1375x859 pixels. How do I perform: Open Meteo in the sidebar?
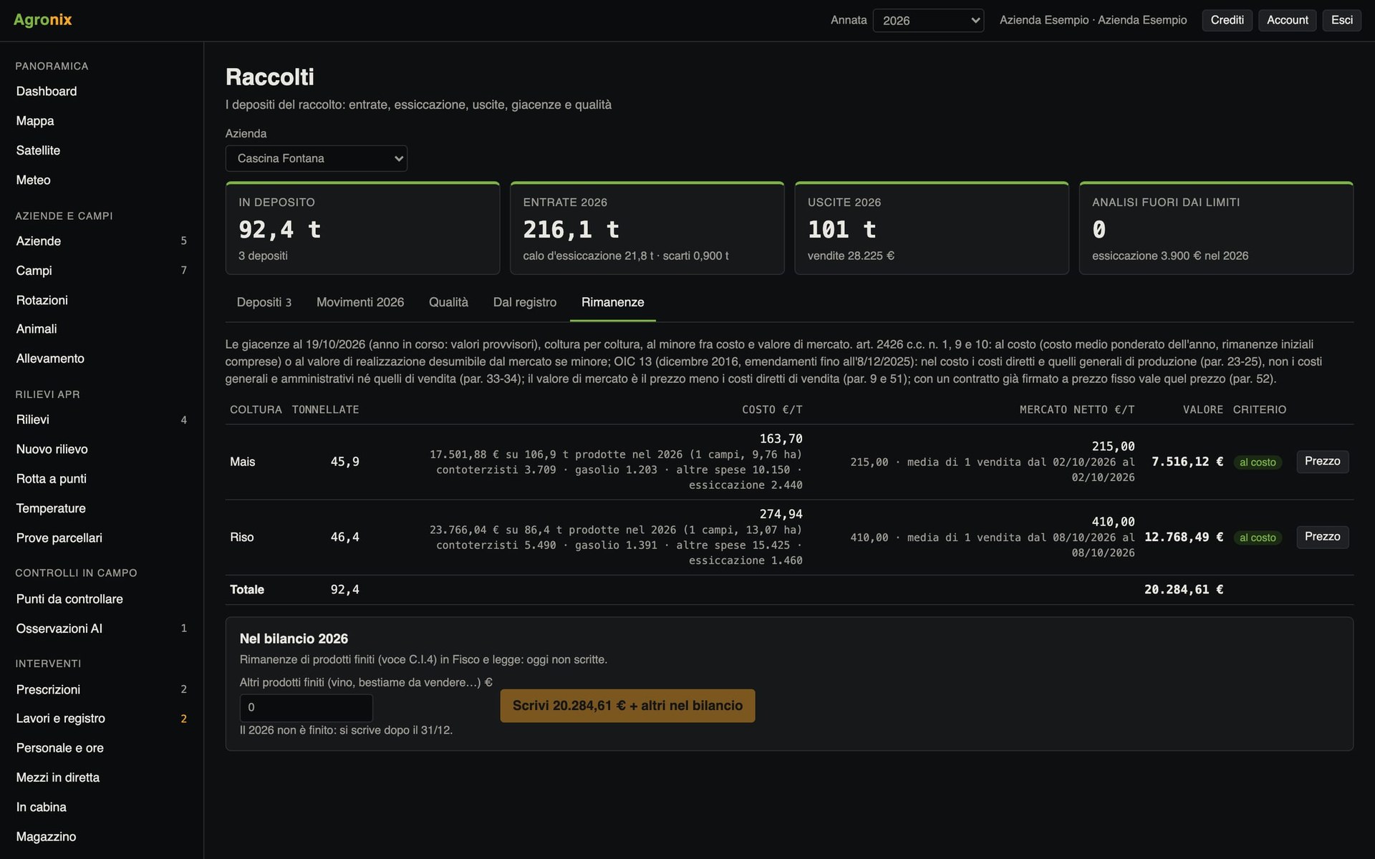pyautogui.click(x=102, y=180)
